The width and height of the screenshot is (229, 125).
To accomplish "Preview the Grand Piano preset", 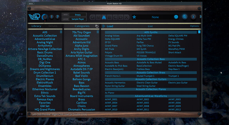I will pyautogui.click(x=111, y=46).
